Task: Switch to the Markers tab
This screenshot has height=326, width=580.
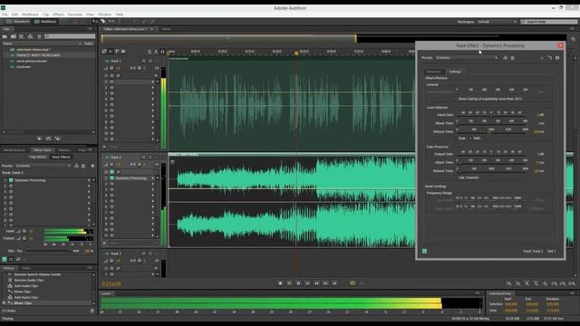Action: 64,150
